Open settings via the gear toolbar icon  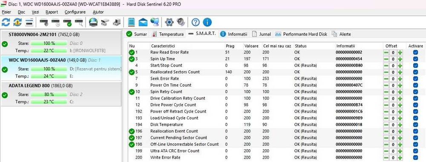click(169, 22)
